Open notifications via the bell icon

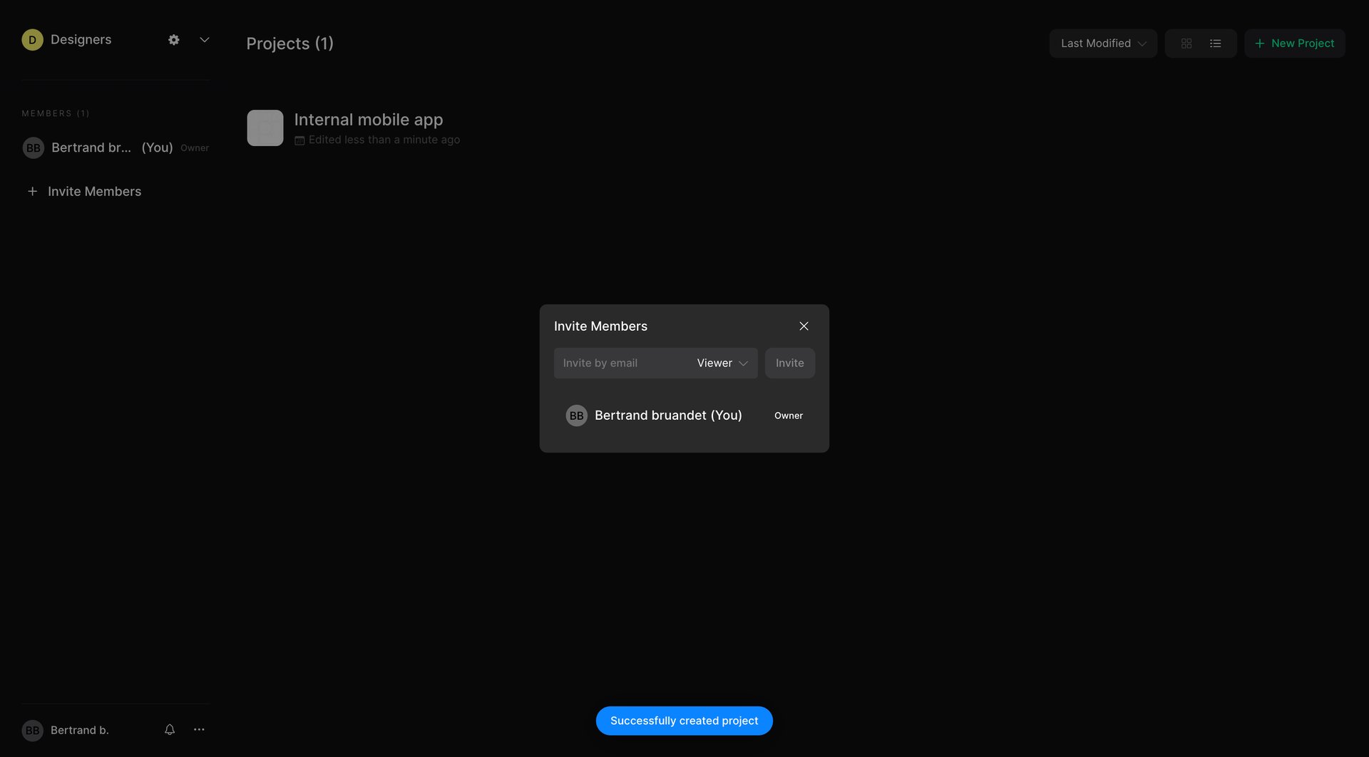[169, 729]
